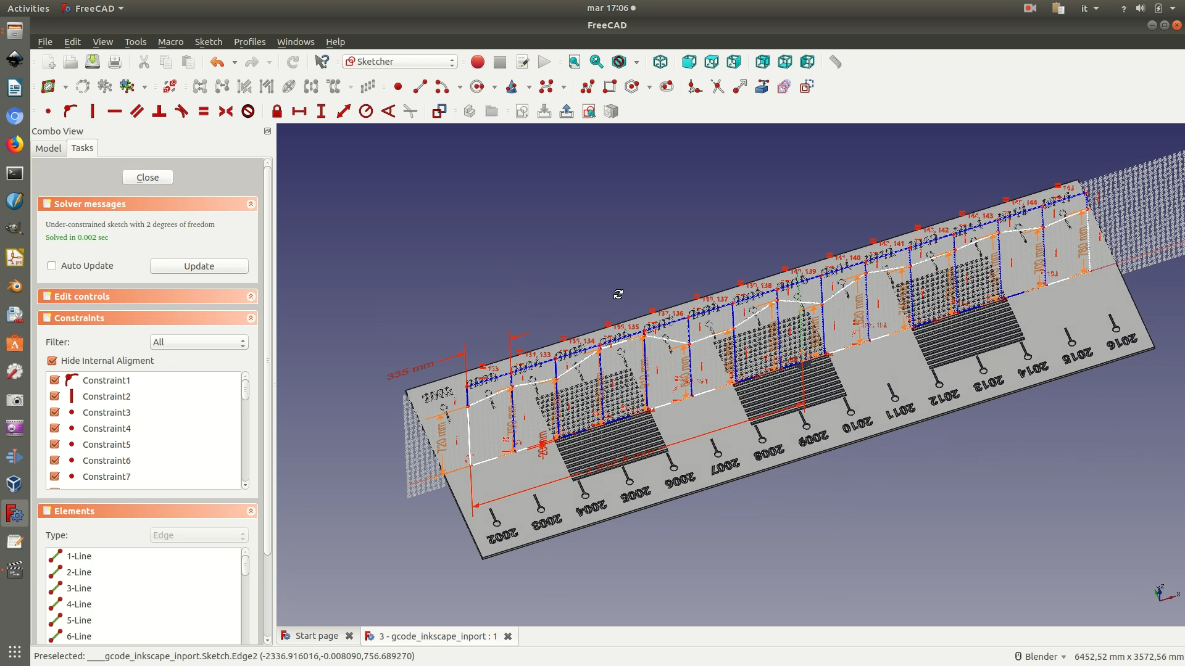This screenshot has width=1185, height=666.
Task: Enable the Auto Update checkbox
Action: 52,266
